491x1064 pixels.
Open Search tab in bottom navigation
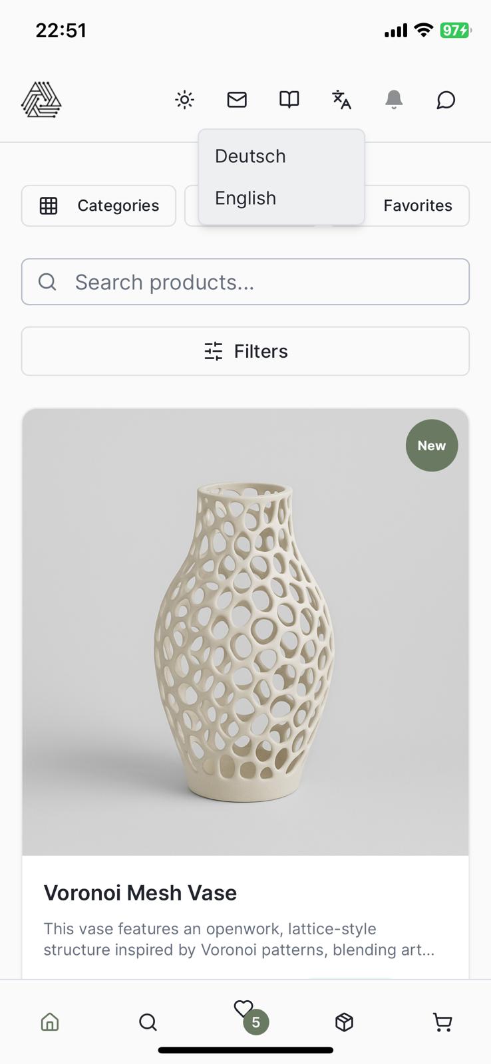[148, 1021]
